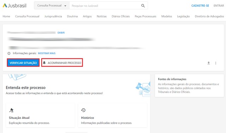Open the three-dot more options menu

pyautogui.click(x=216, y=63)
